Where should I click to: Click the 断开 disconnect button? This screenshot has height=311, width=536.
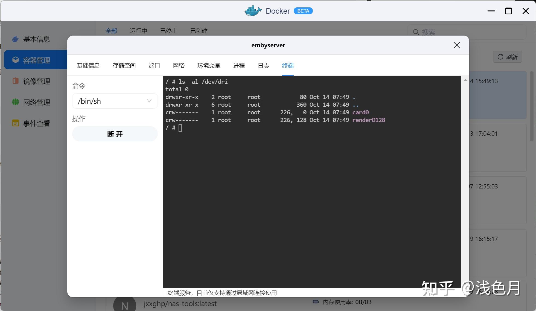click(115, 134)
